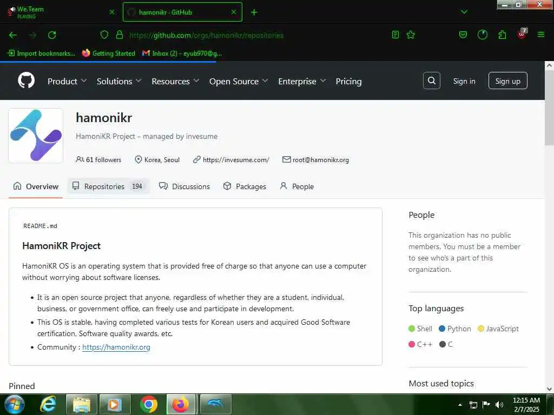
Task: Open the media player taskbar icon
Action: (x=115, y=404)
